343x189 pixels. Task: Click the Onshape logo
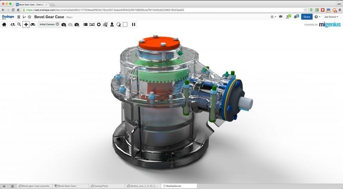8,17
